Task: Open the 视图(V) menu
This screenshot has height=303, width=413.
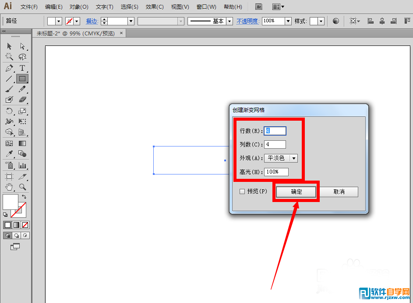Action: click(180, 7)
